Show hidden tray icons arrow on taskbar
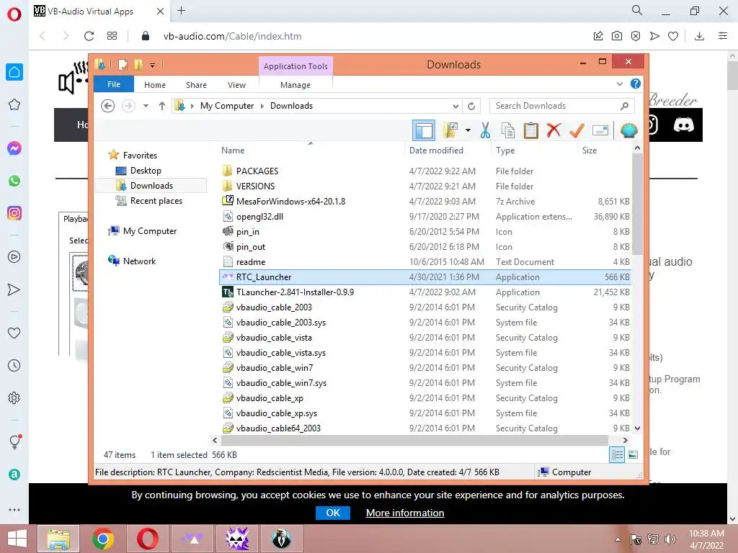The image size is (738, 553). pos(618,539)
